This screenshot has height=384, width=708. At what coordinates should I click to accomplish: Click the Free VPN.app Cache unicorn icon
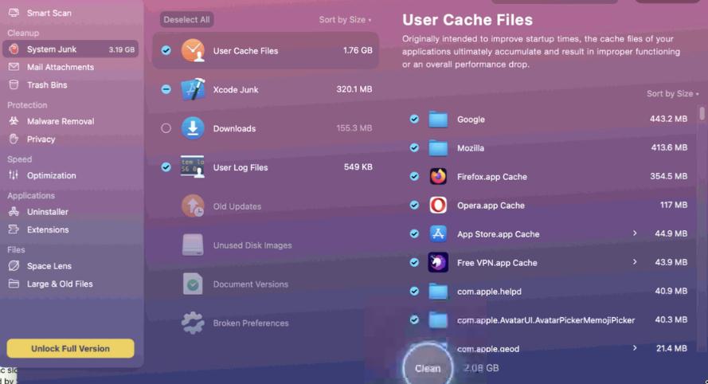pos(438,262)
